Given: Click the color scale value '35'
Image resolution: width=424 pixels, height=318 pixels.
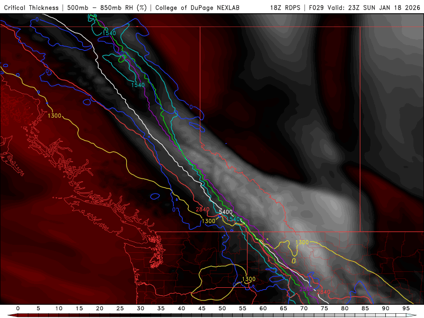Looking at the screenshot, I should point(161,308).
